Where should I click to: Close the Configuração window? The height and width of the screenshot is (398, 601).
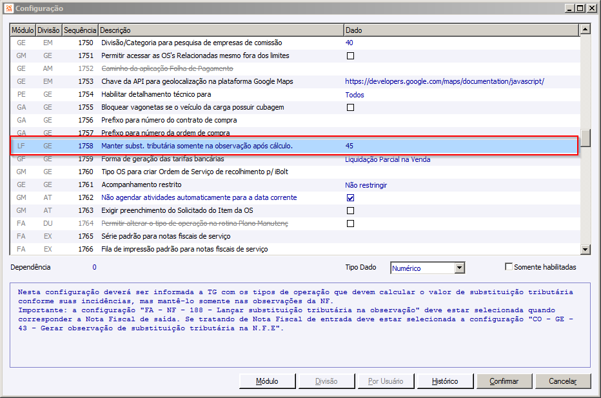pos(592,8)
